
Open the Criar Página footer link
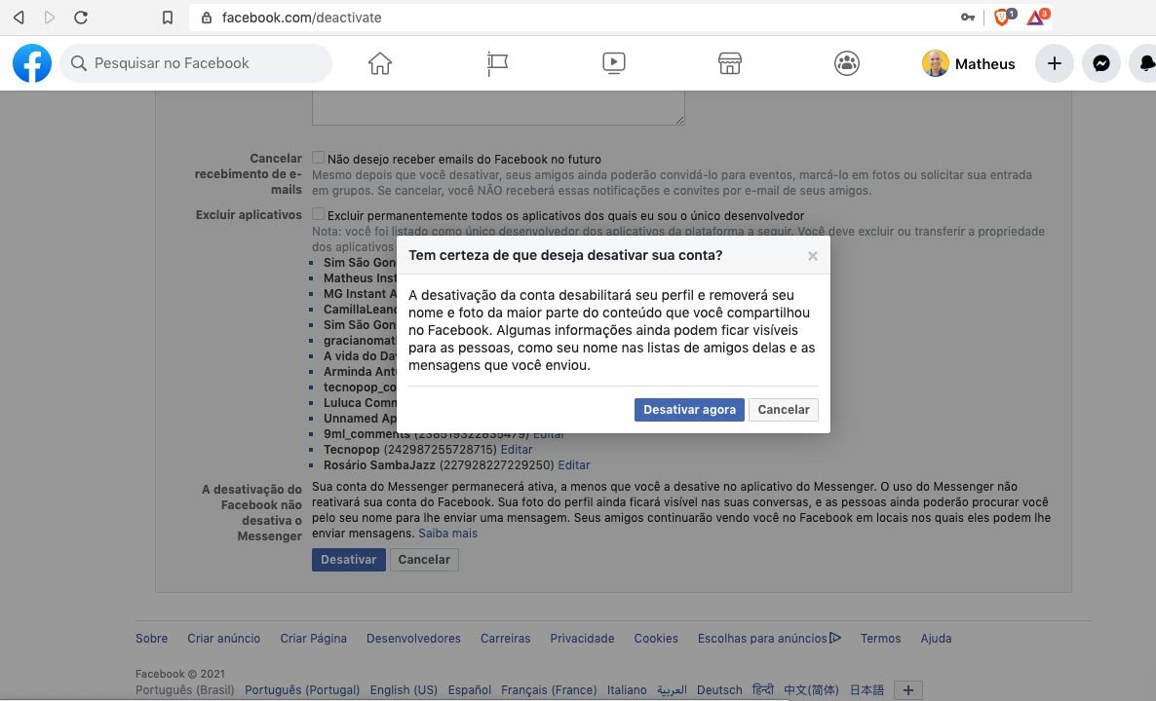click(x=313, y=639)
